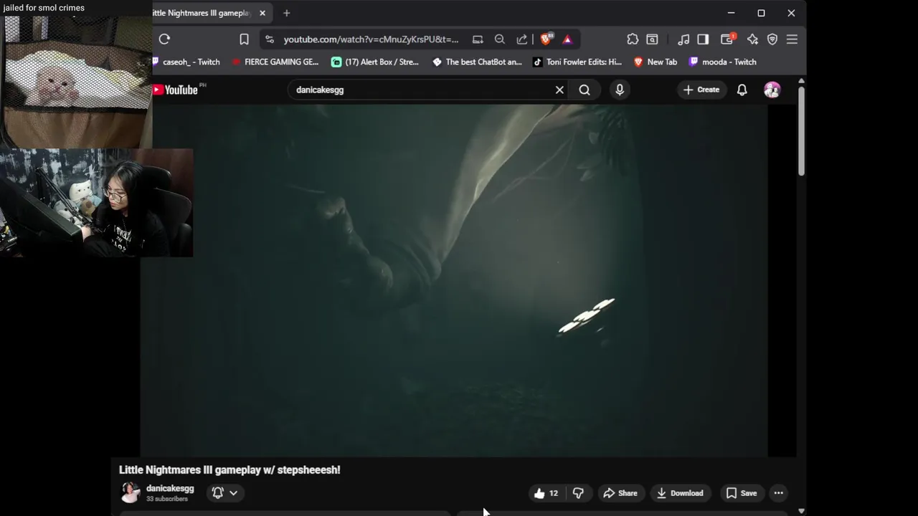Click the page vertical scrollbar thumb
This screenshot has height=516, width=918.
[801, 131]
